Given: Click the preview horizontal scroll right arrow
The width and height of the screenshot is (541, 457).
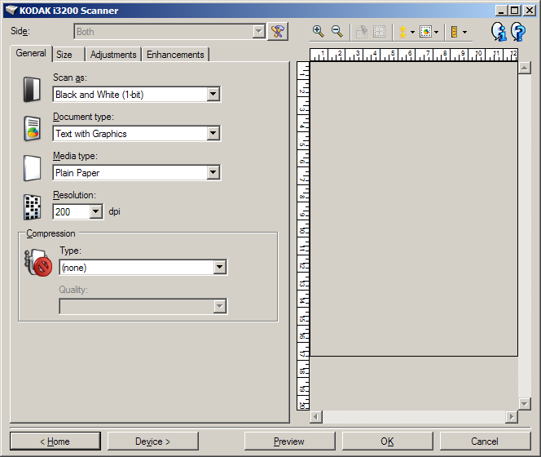Looking at the screenshot, I should coord(512,417).
